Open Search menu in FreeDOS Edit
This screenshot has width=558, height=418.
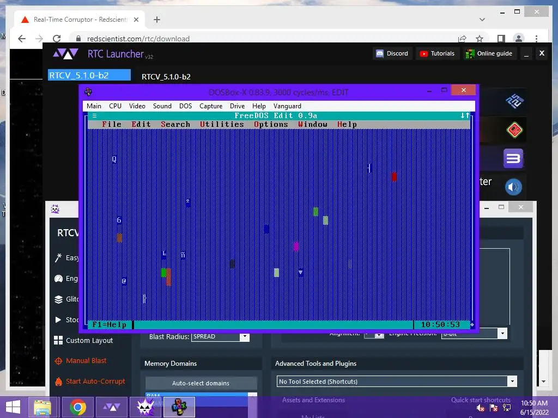coord(175,125)
